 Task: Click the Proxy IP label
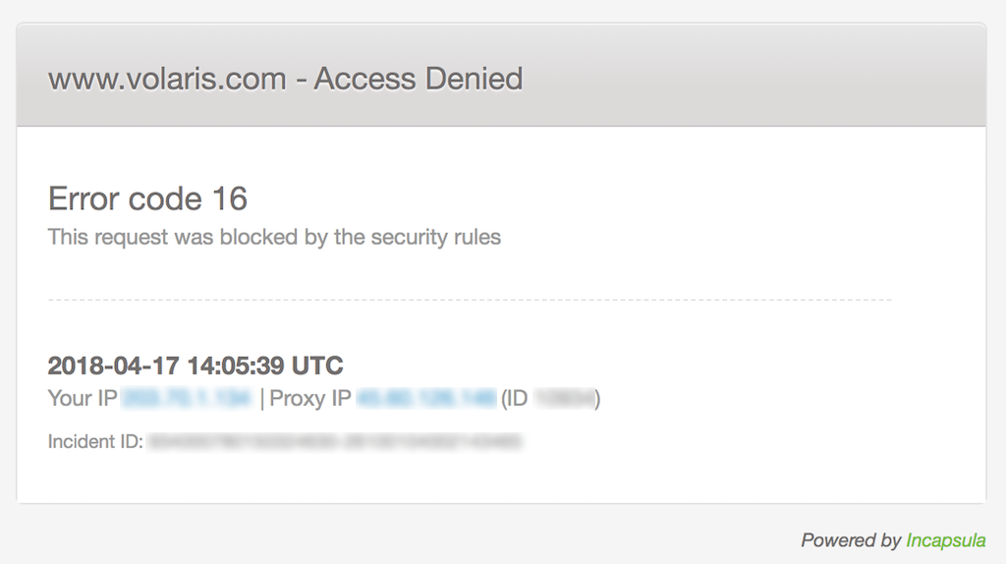309,399
